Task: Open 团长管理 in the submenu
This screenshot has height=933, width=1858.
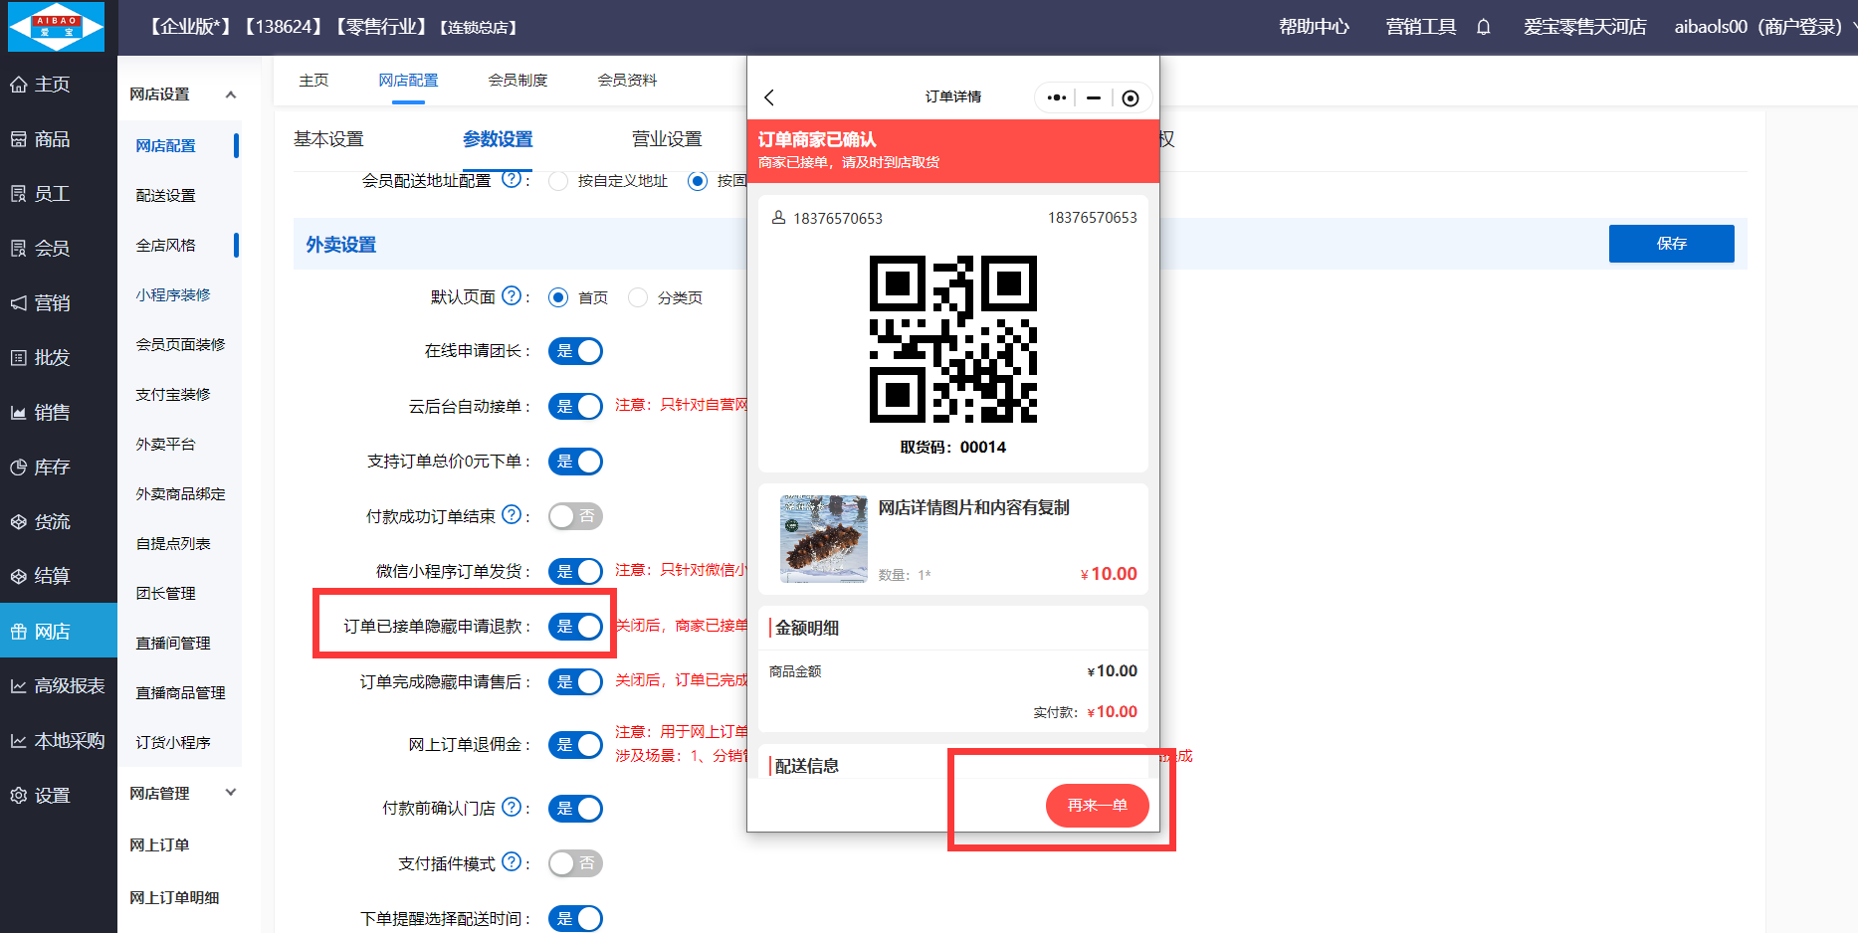Action: point(166,593)
